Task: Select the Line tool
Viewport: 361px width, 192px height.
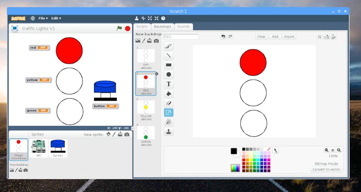Action: coord(168,55)
